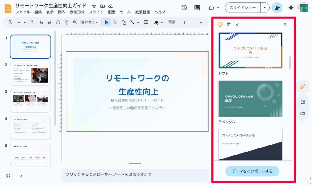Viewport: 312px width, 185px height.
Task: Select the Text box tool
Action: (x=115, y=22)
